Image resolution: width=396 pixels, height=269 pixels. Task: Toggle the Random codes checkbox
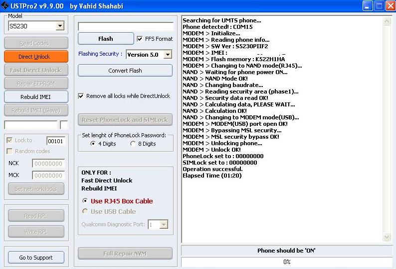9,151
